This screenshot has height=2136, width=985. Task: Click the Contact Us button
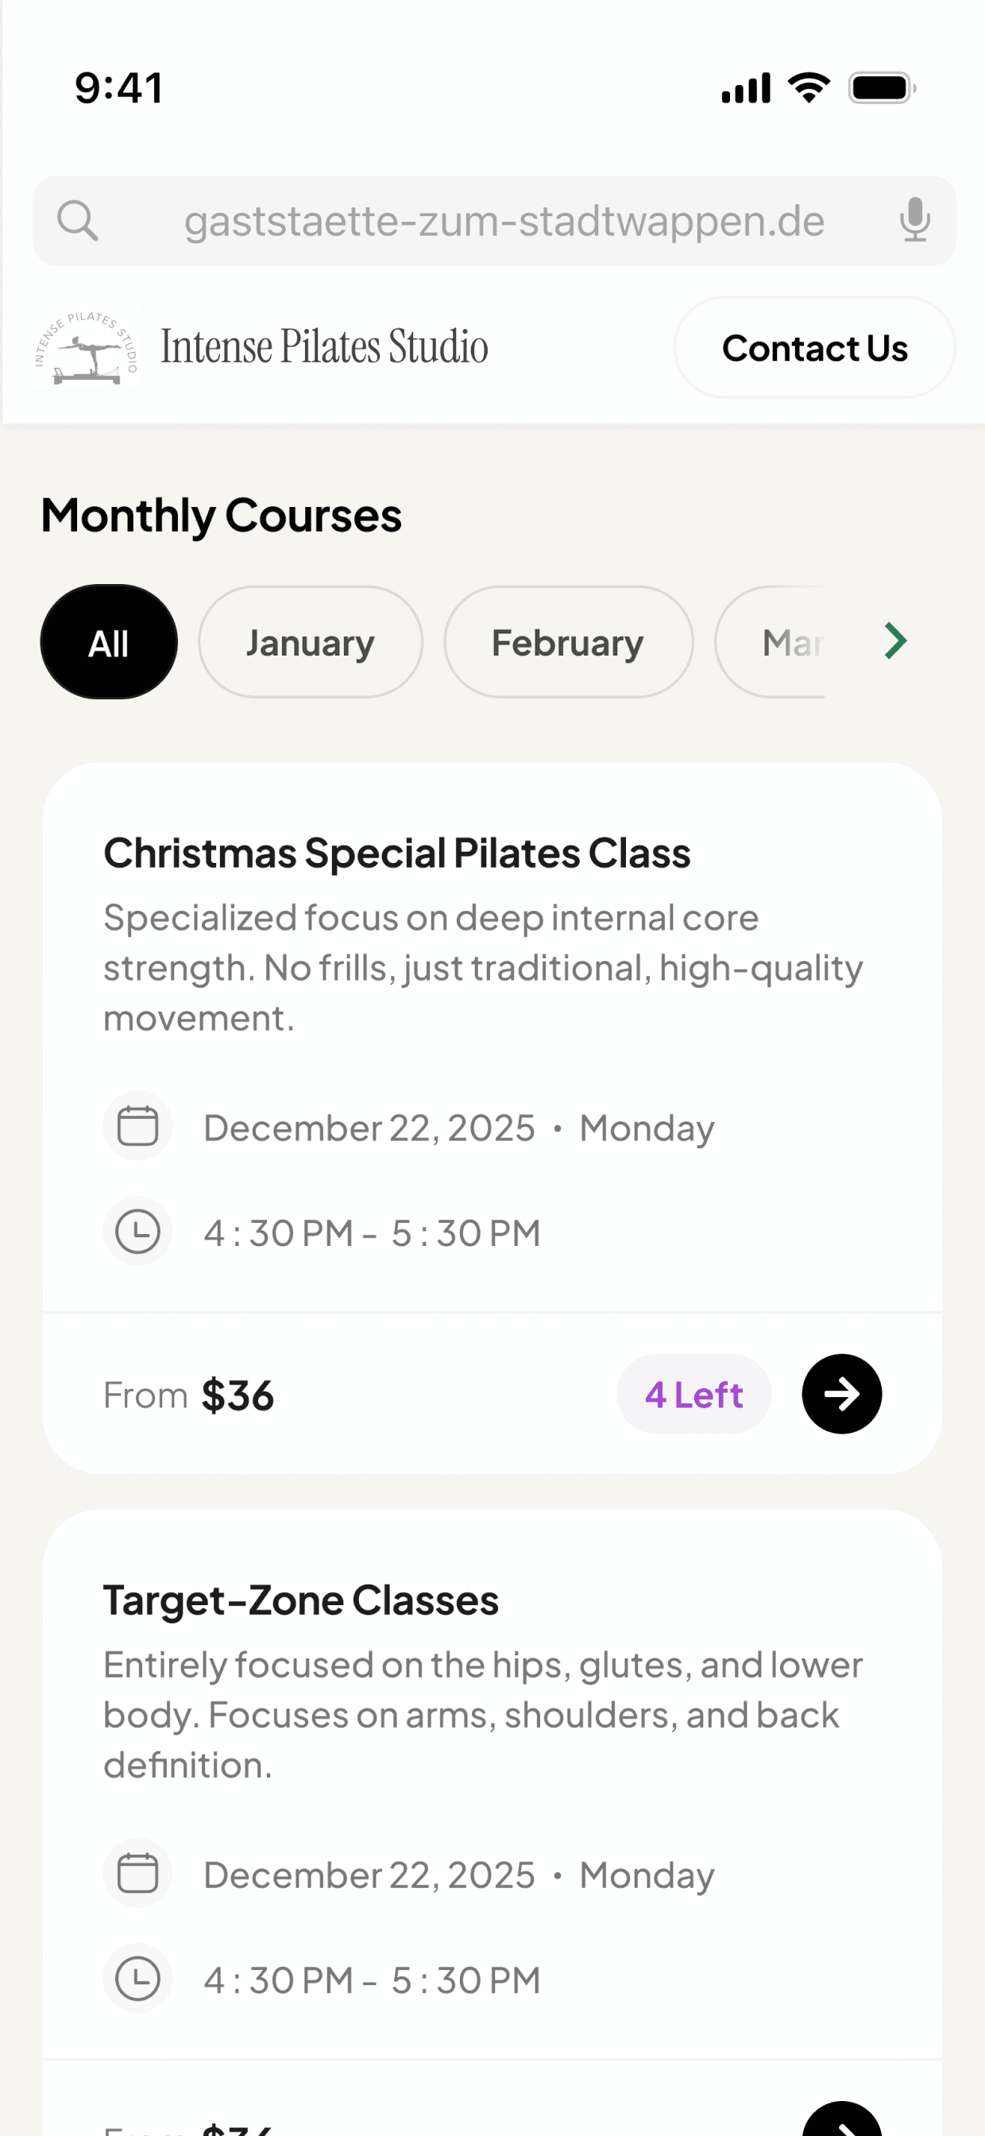coord(814,347)
